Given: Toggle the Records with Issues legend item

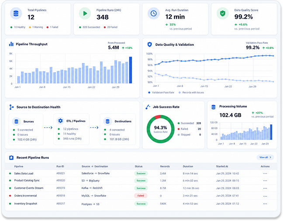Looking at the screenshot, I should (191, 93).
